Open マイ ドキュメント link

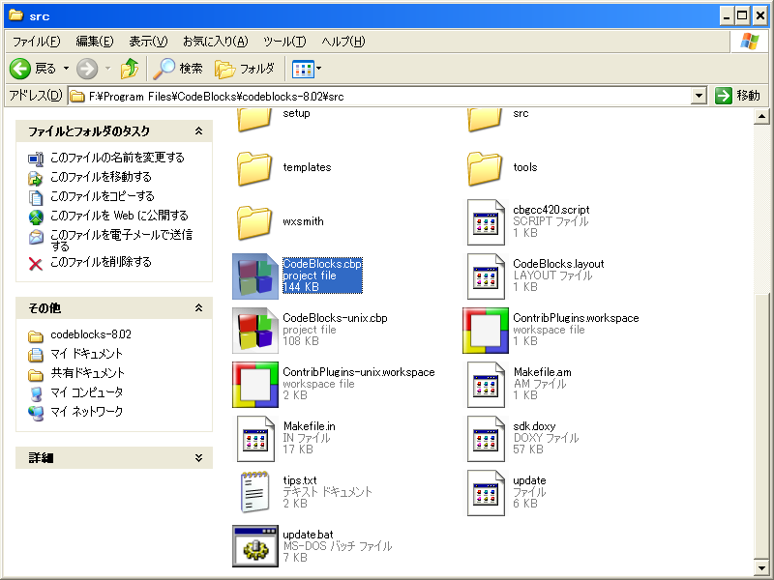86,354
